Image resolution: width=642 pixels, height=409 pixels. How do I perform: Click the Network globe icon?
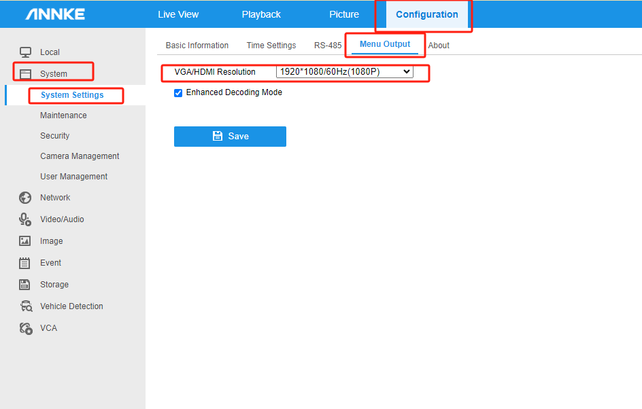[25, 198]
